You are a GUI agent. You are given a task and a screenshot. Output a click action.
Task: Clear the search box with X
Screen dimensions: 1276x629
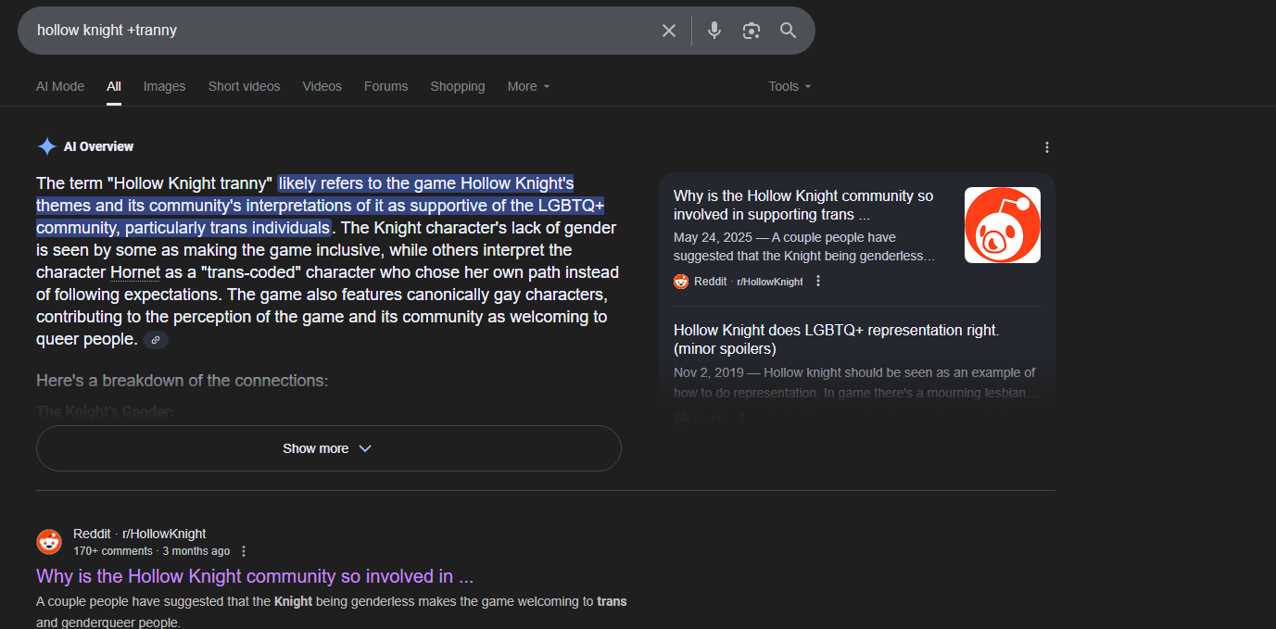(x=669, y=31)
